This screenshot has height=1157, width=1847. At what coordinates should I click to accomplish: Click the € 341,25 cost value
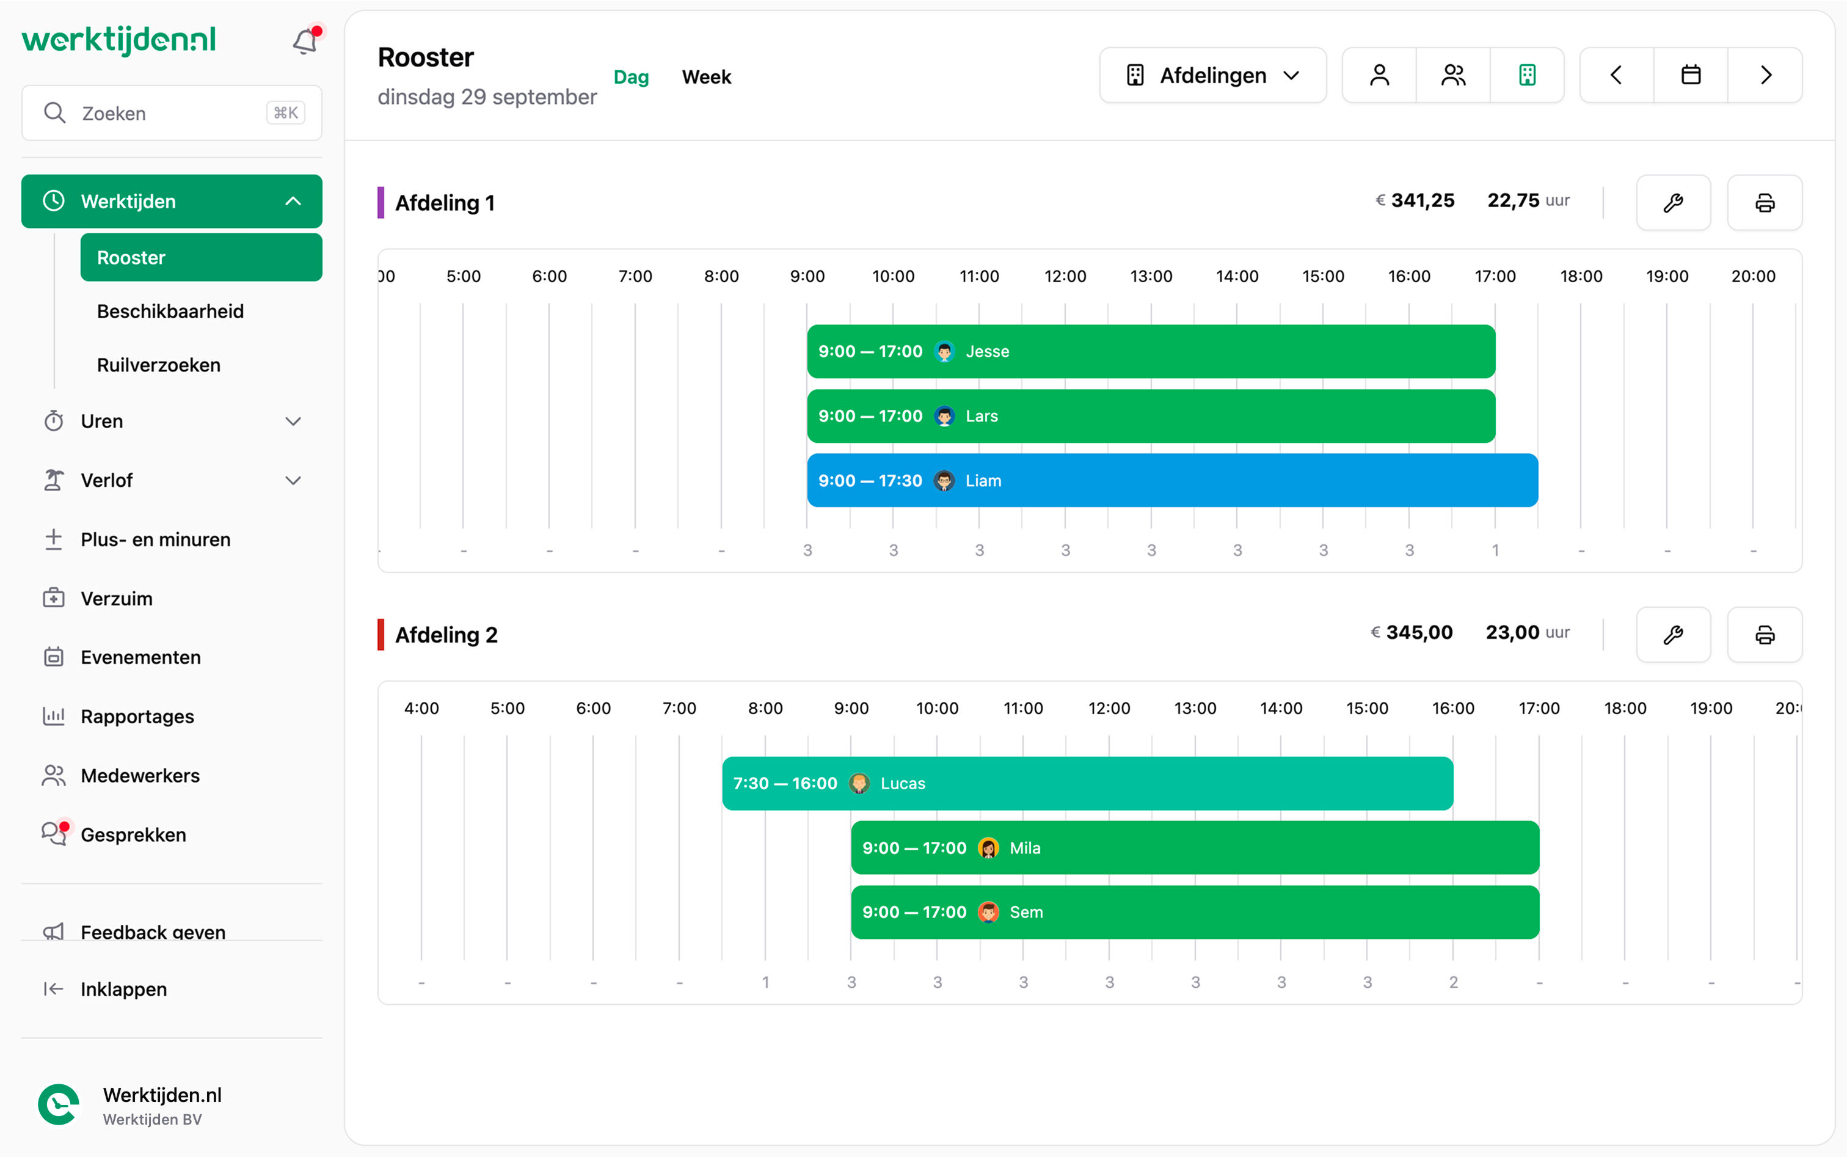tap(1415, 200)
